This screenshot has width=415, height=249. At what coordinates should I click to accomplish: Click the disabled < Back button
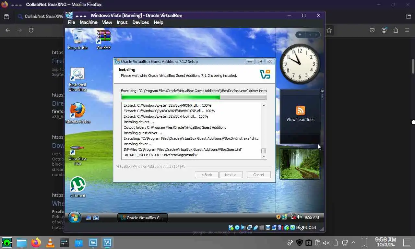point(207,175)
